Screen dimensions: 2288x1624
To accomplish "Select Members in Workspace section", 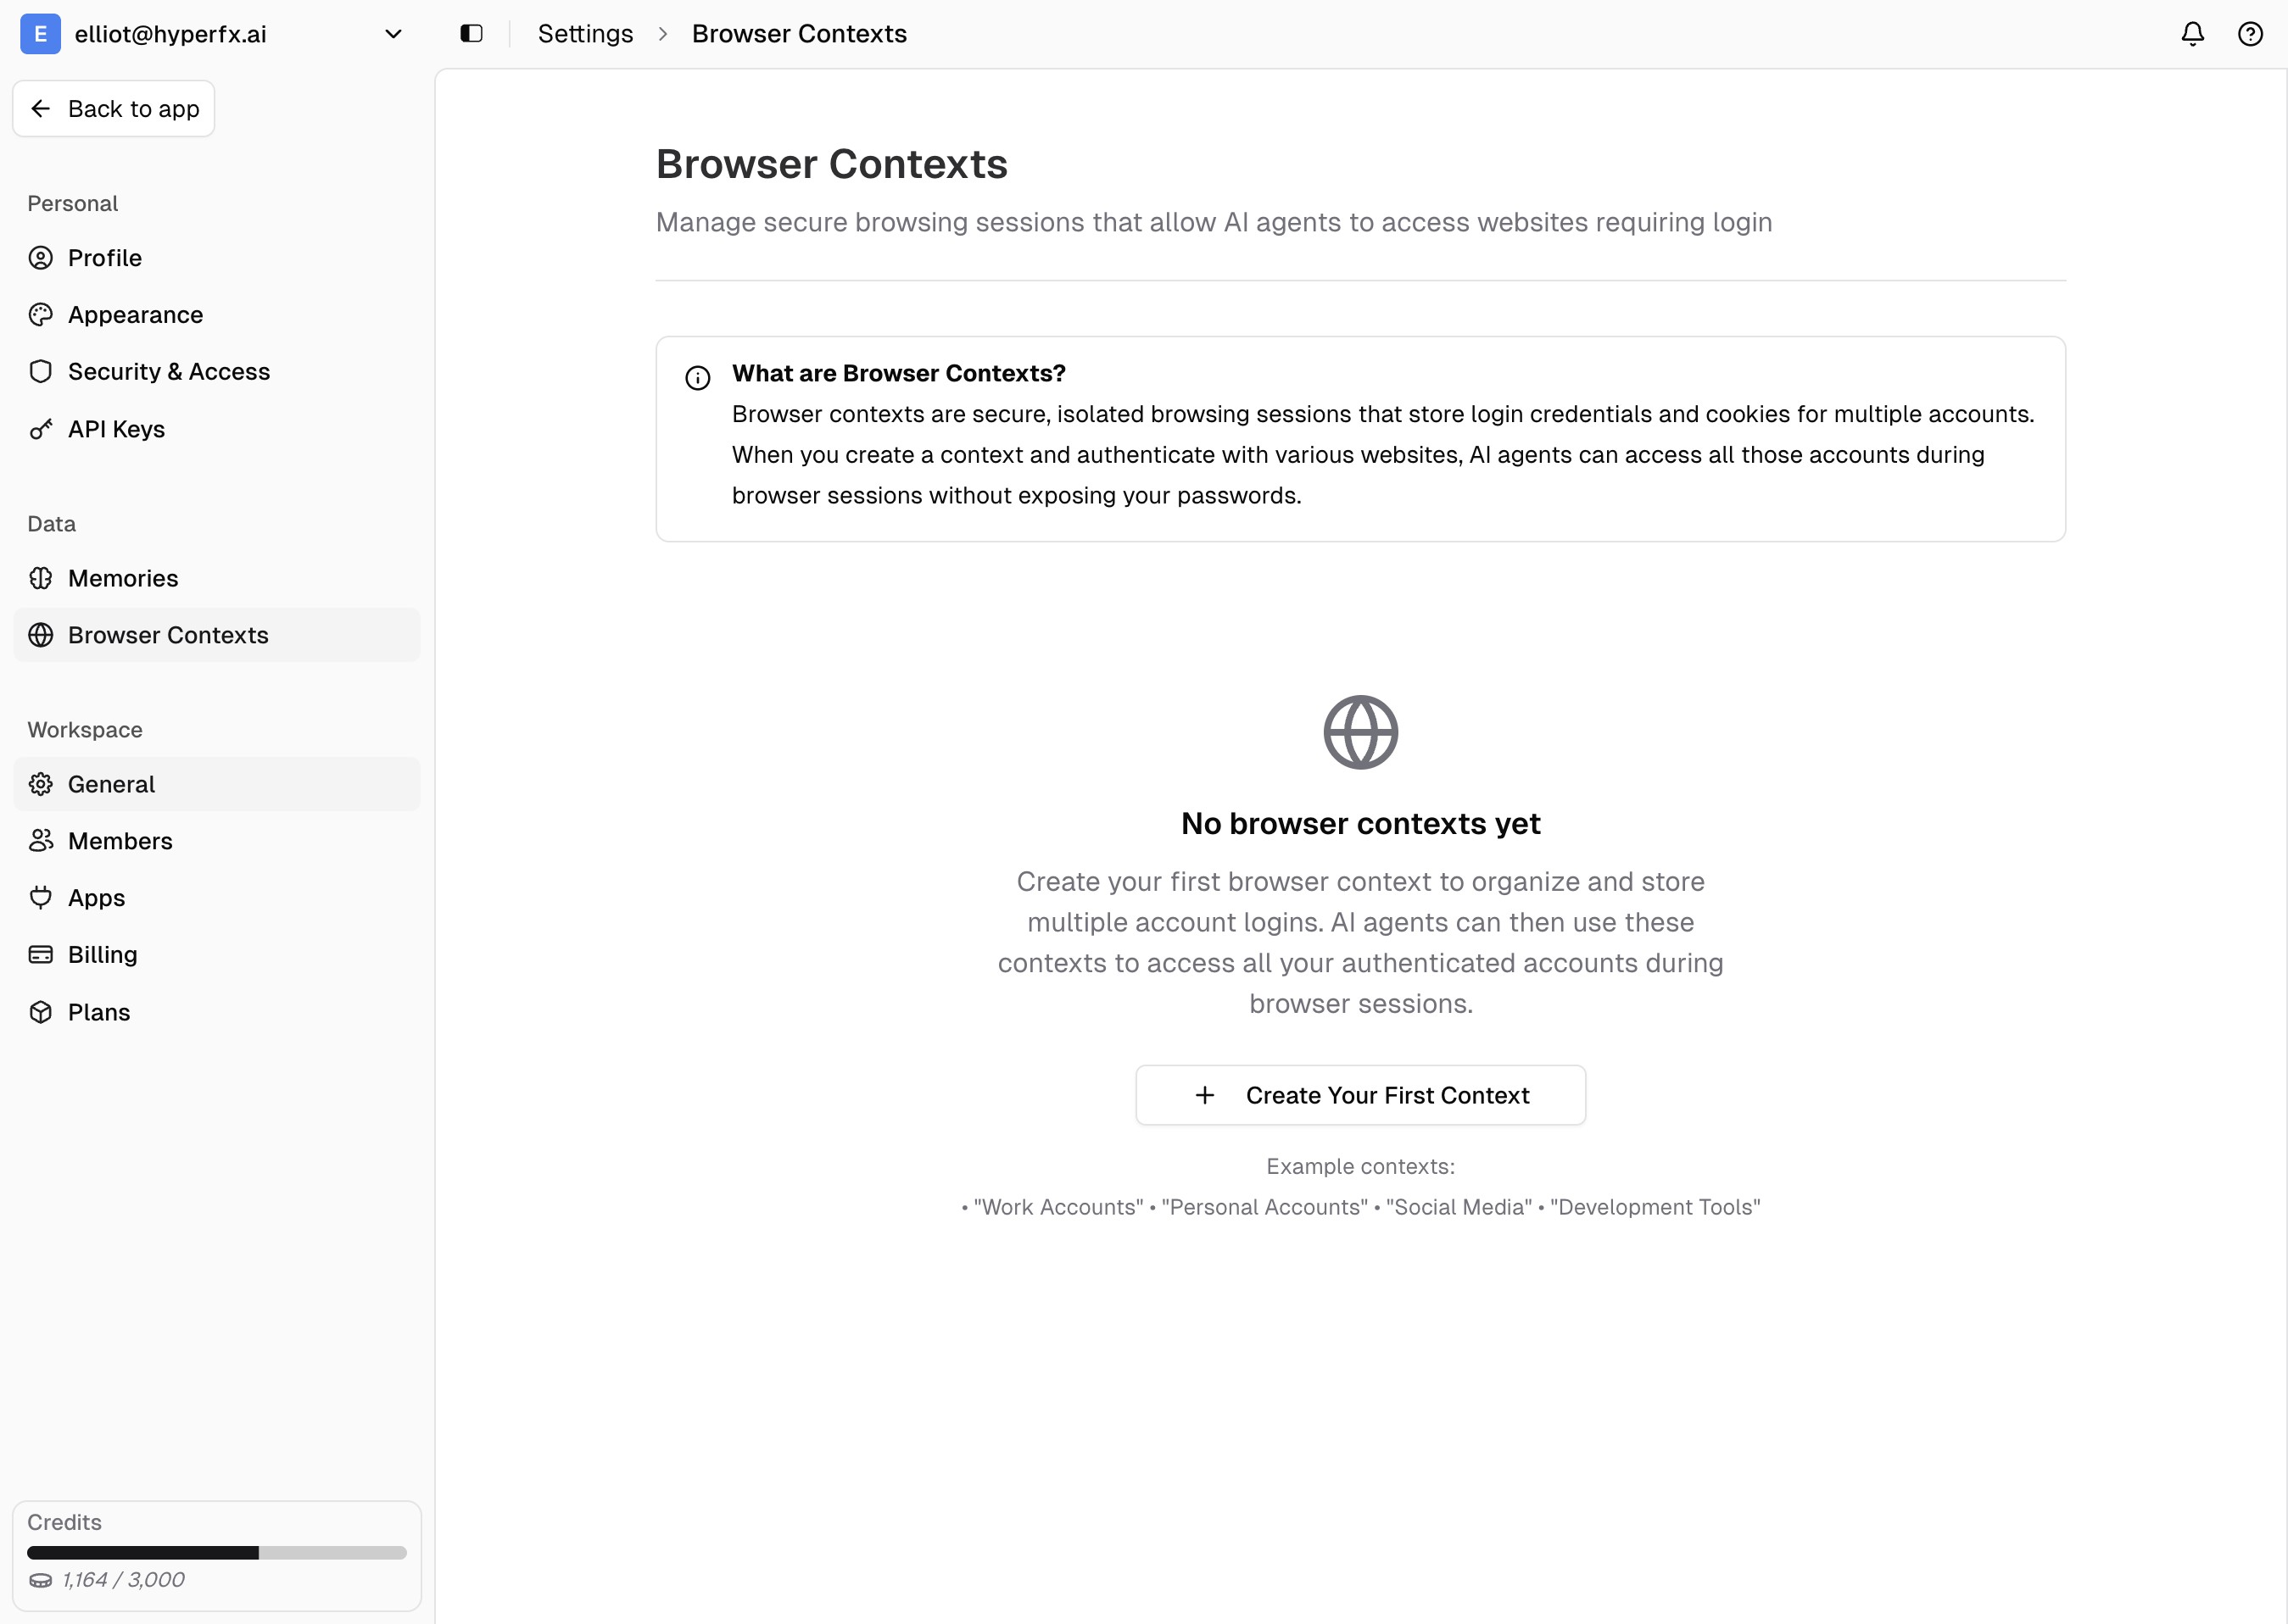I will (x=120, y=841).
